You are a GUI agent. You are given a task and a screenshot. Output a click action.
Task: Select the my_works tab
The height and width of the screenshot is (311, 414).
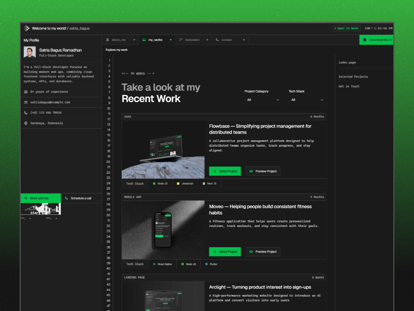[157, 40]
